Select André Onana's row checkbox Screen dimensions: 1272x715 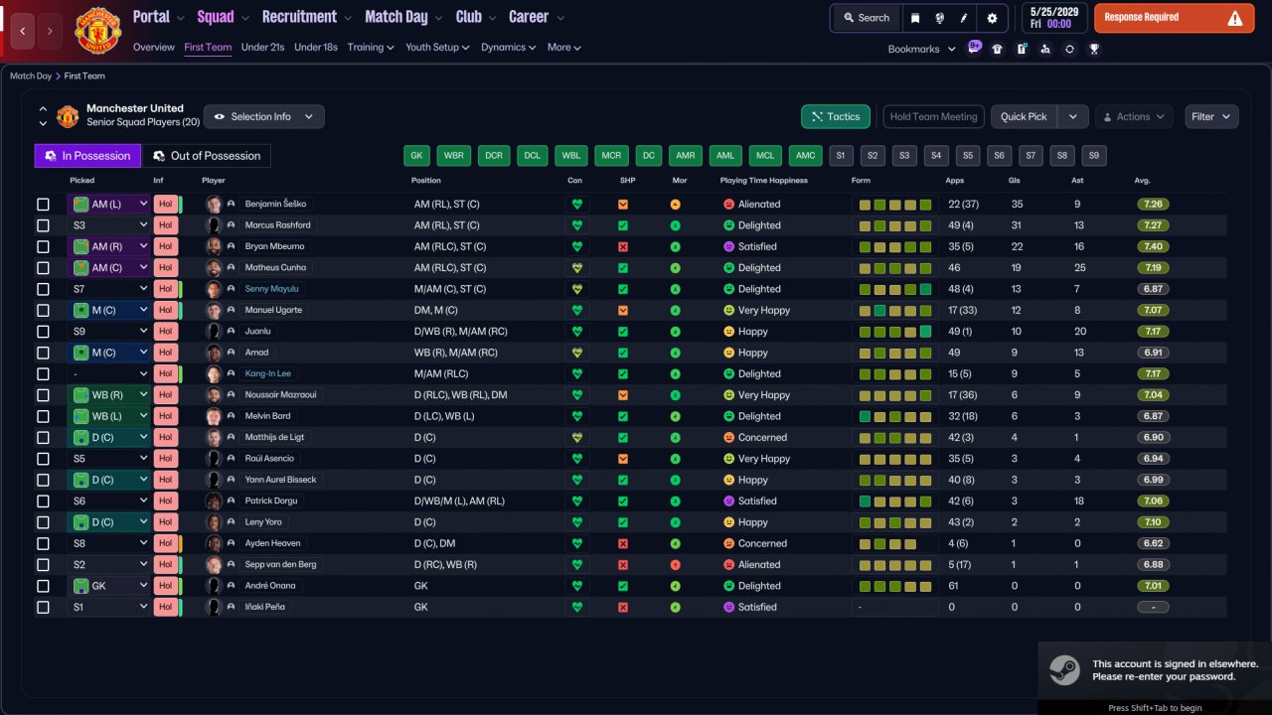click(43, 586)
